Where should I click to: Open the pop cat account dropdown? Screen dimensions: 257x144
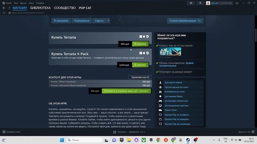[x=221, y=3]
